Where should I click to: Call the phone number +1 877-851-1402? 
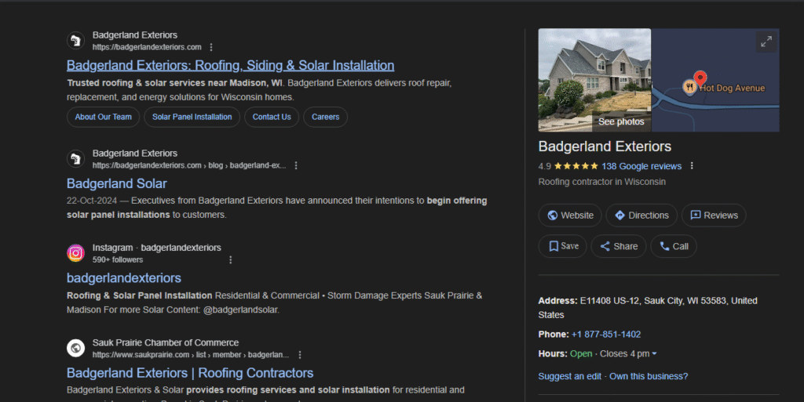coord(606,335)
